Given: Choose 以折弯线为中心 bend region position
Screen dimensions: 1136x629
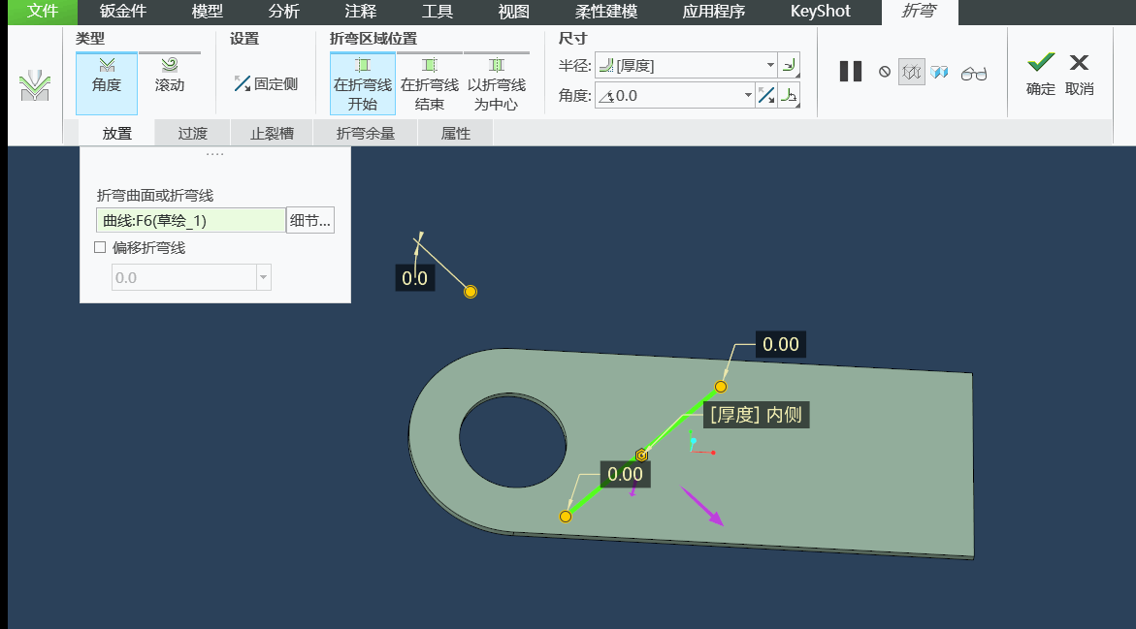Looking at the screenshot, I should click(x=497, y=84).
